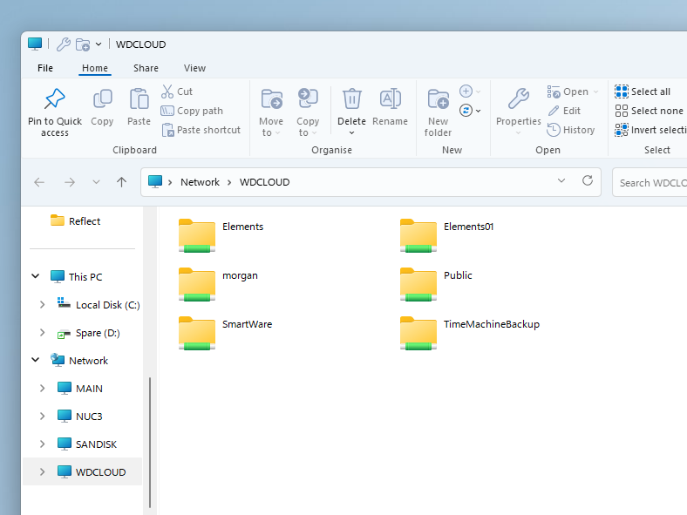Click quick access New folder icon

click(82, 44)
